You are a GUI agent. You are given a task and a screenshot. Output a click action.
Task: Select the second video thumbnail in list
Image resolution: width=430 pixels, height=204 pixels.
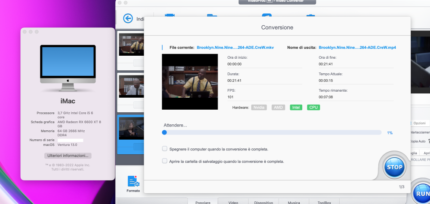(131, 86)
